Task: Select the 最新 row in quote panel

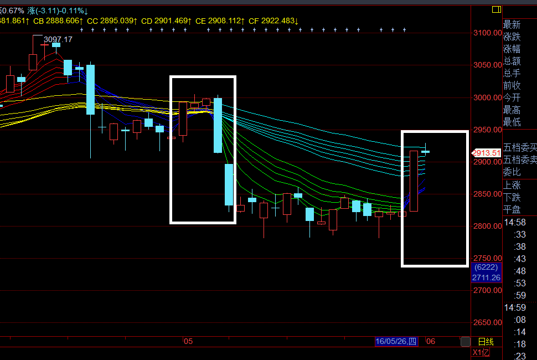Action: tap(512, 25)
